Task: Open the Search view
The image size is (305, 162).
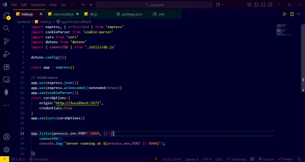Action: coord(6,28)
